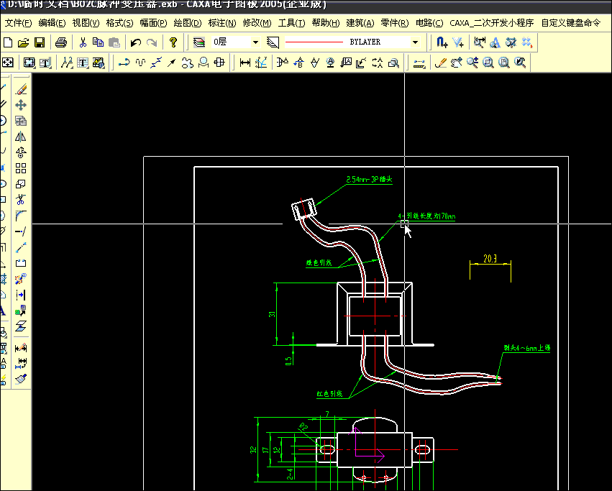Open the 格式(S) menu
The width and height of the screenshot is (612, 491).
(120, 24)
